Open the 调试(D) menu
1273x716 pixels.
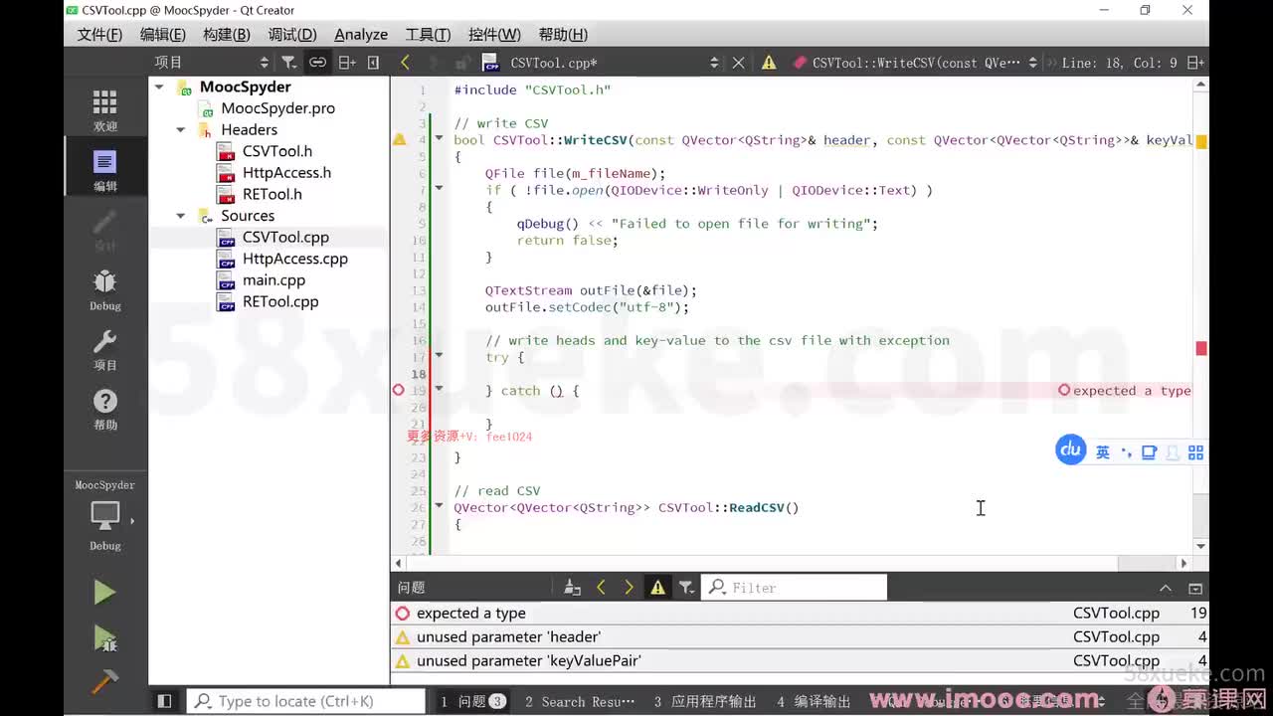tap(292, 34)
